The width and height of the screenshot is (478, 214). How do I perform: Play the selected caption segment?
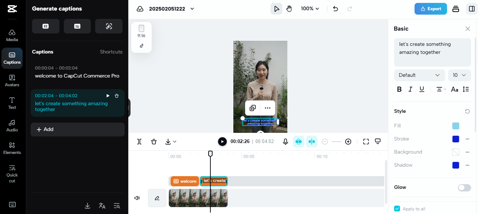[x=108, y=96]
